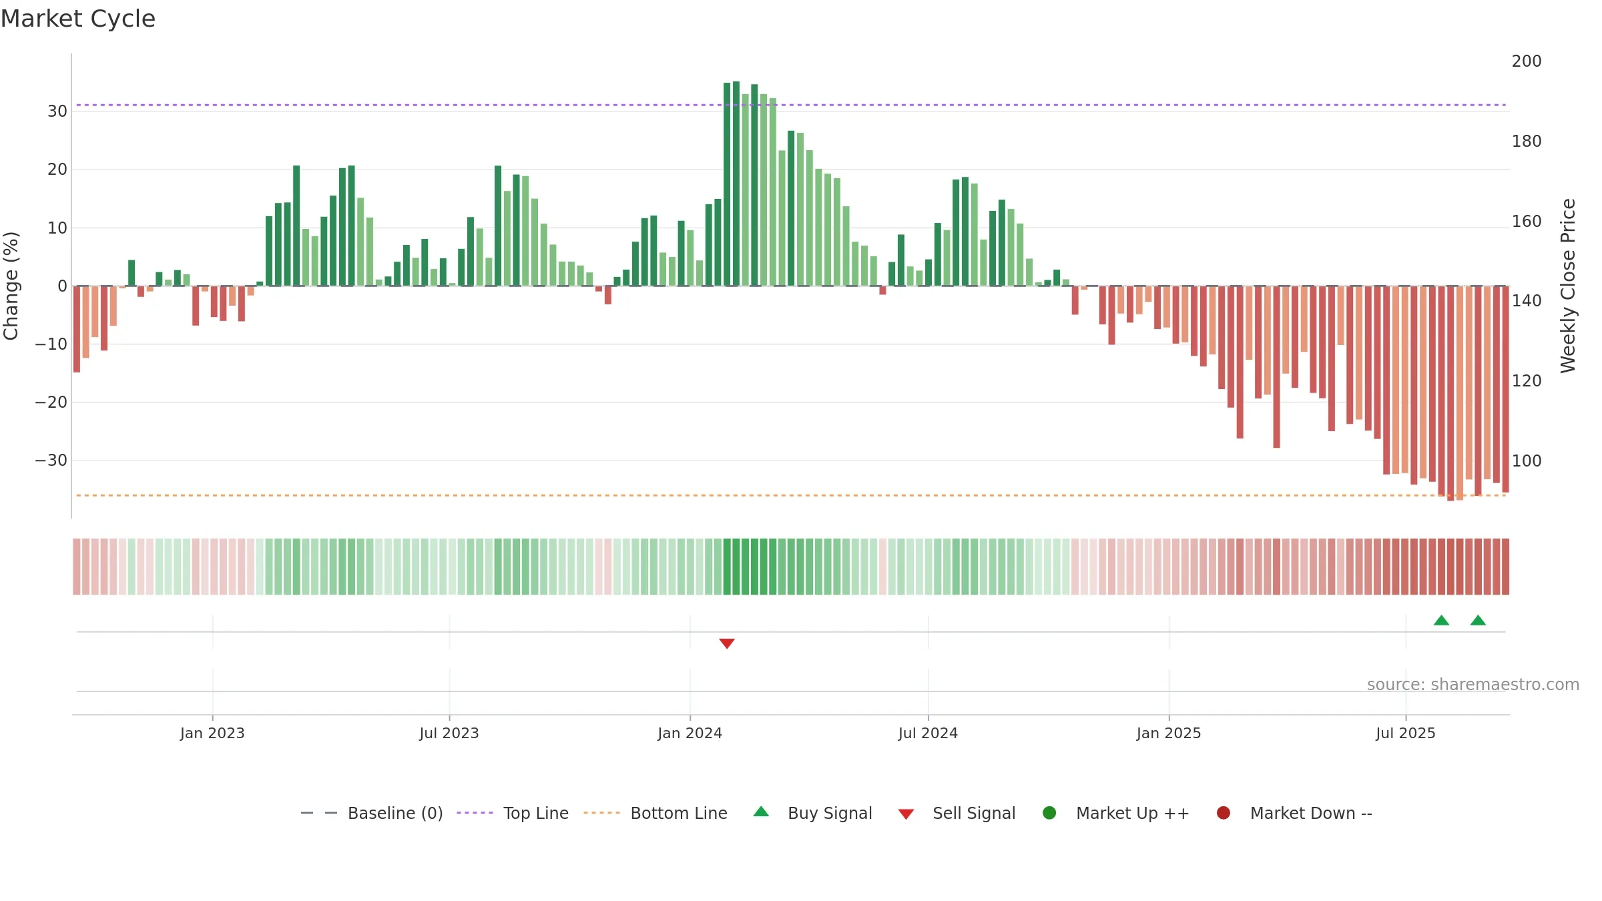Select the second green buy signal marker after Jul 2025

coord(1478,620)
